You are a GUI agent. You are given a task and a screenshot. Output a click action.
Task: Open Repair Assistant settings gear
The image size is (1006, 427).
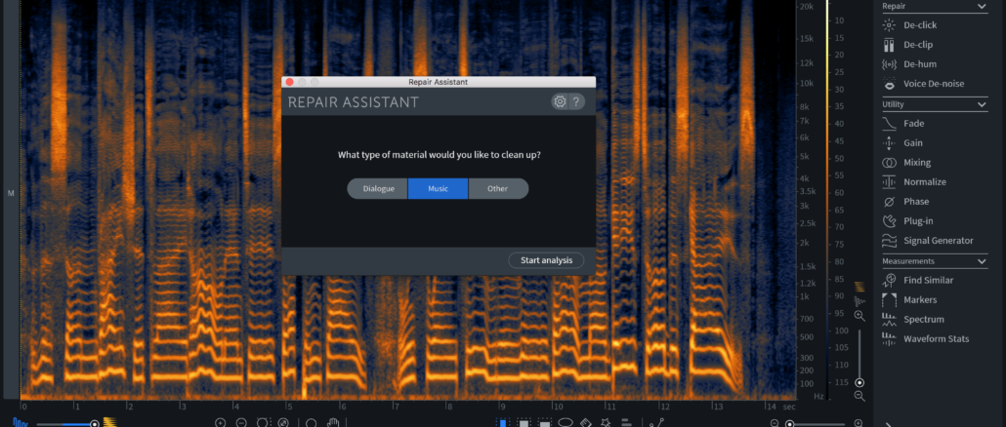point(560,101)
